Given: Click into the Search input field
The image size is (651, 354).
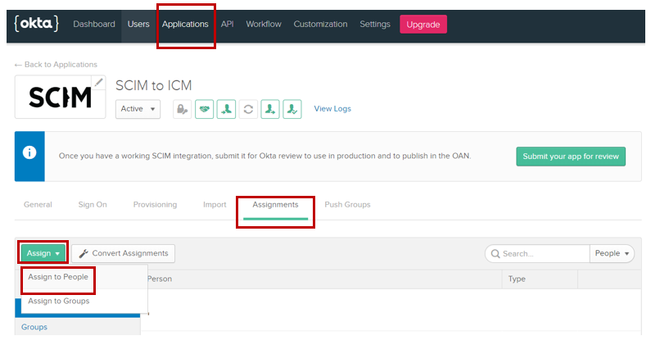Looking at the screenshot, I should click(540, 253).
